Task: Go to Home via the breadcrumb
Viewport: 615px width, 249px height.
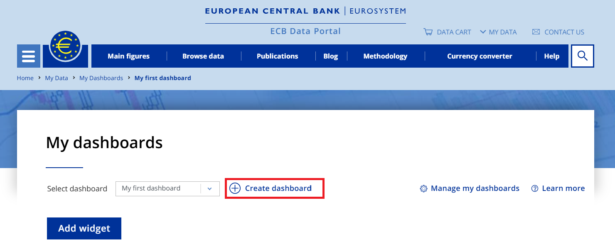Action: [25, 78]
